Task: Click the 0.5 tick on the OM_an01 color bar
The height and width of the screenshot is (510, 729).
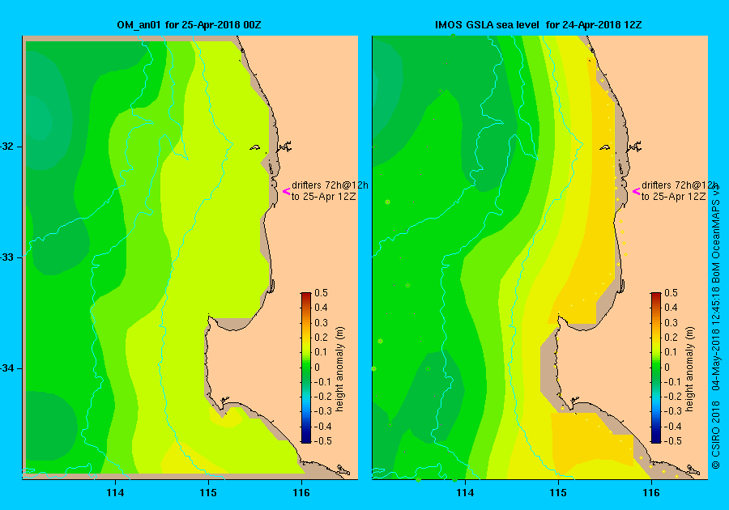Action: pyautogui.click(x=321, y=293)
